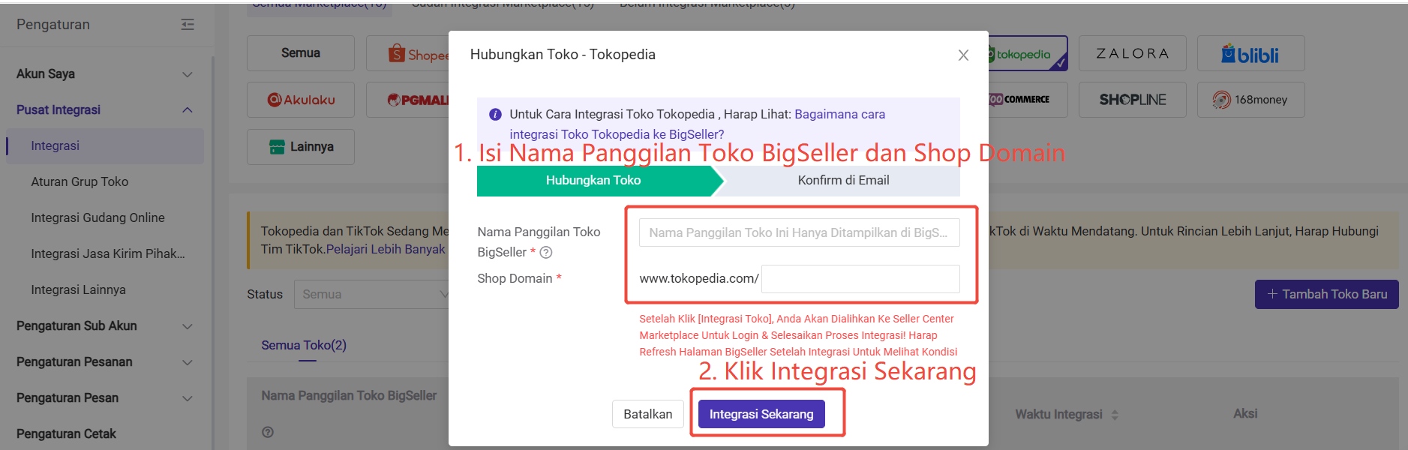Click the info icon in the dialog notice

[495, 115]
